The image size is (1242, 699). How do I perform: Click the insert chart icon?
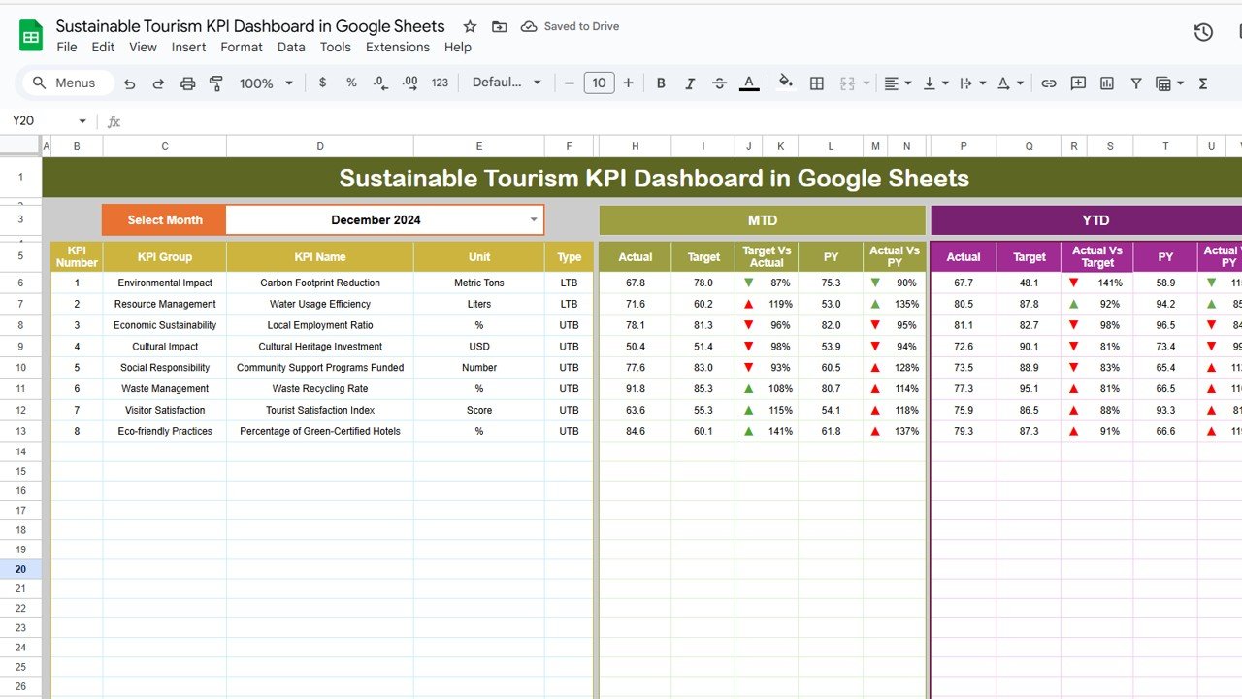(x=1107, y=83)
